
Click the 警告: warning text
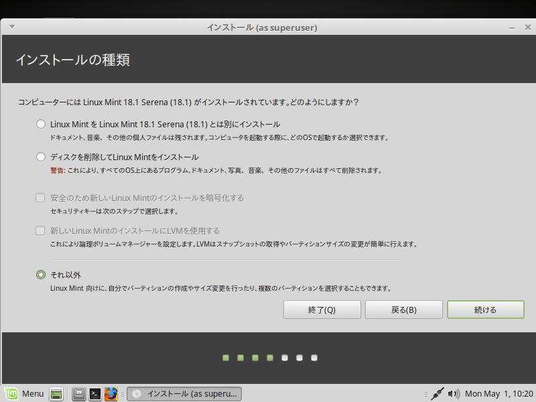pyautogui.click(x=58, y=170)
